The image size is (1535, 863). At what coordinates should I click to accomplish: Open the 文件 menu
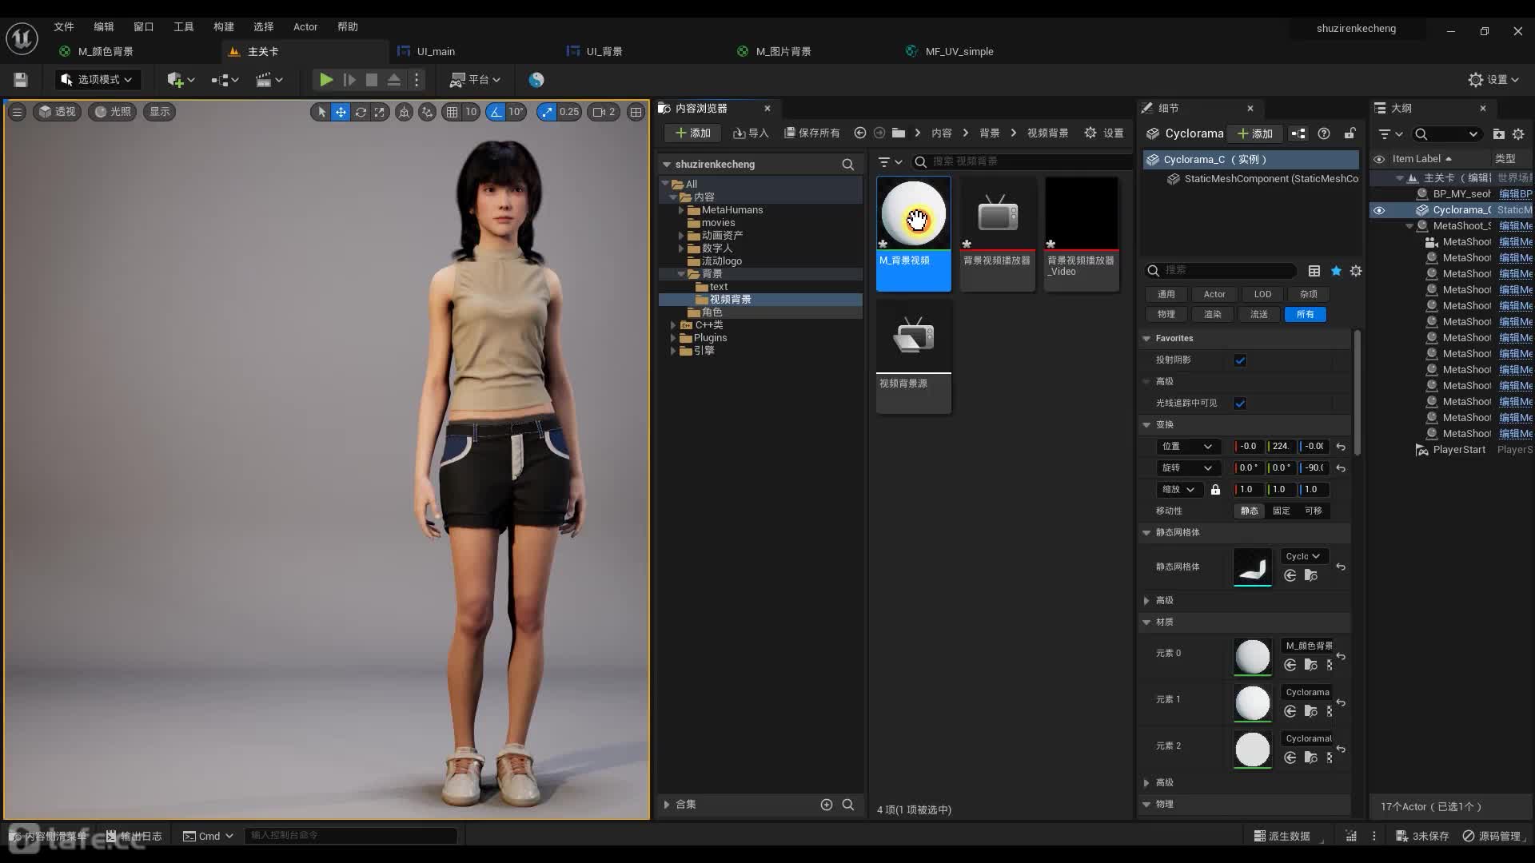pos(64,26)
